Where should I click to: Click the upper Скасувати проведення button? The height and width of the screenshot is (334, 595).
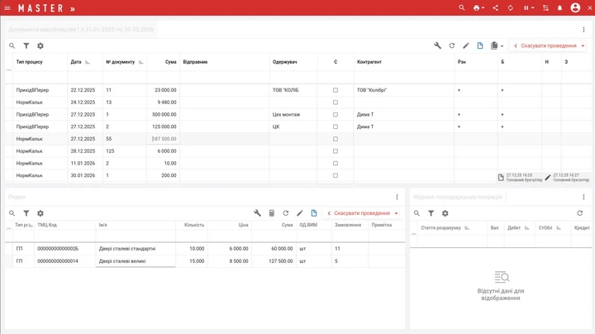point(545,46)
